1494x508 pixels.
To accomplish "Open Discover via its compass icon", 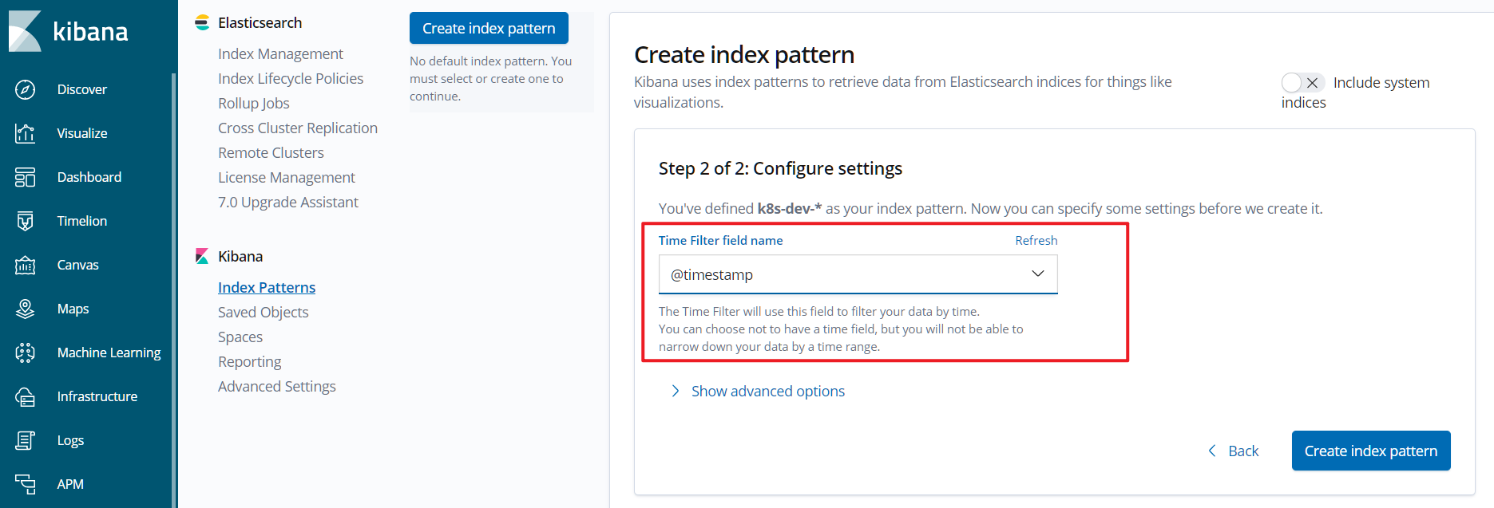I will 26,89.
